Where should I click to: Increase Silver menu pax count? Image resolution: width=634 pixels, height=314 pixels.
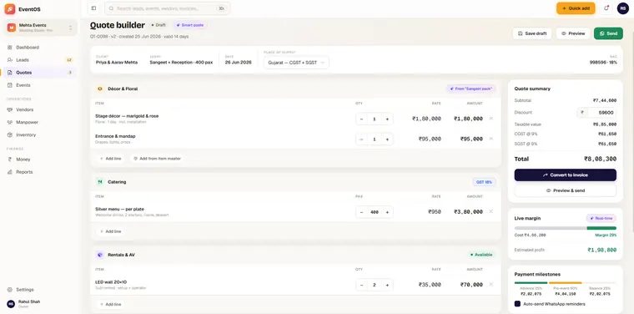(x=387, y=212)
